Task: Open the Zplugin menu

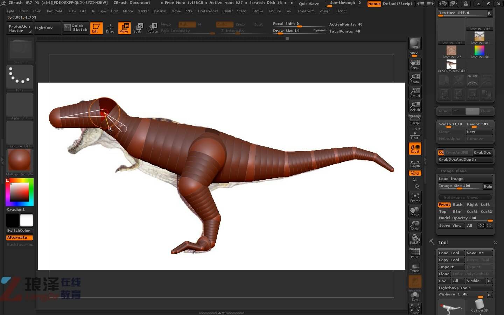Action: [325, 11]
